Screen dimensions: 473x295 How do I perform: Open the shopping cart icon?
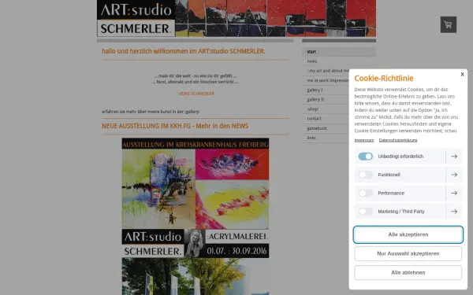pyautogui.click(x=449, y=24)
